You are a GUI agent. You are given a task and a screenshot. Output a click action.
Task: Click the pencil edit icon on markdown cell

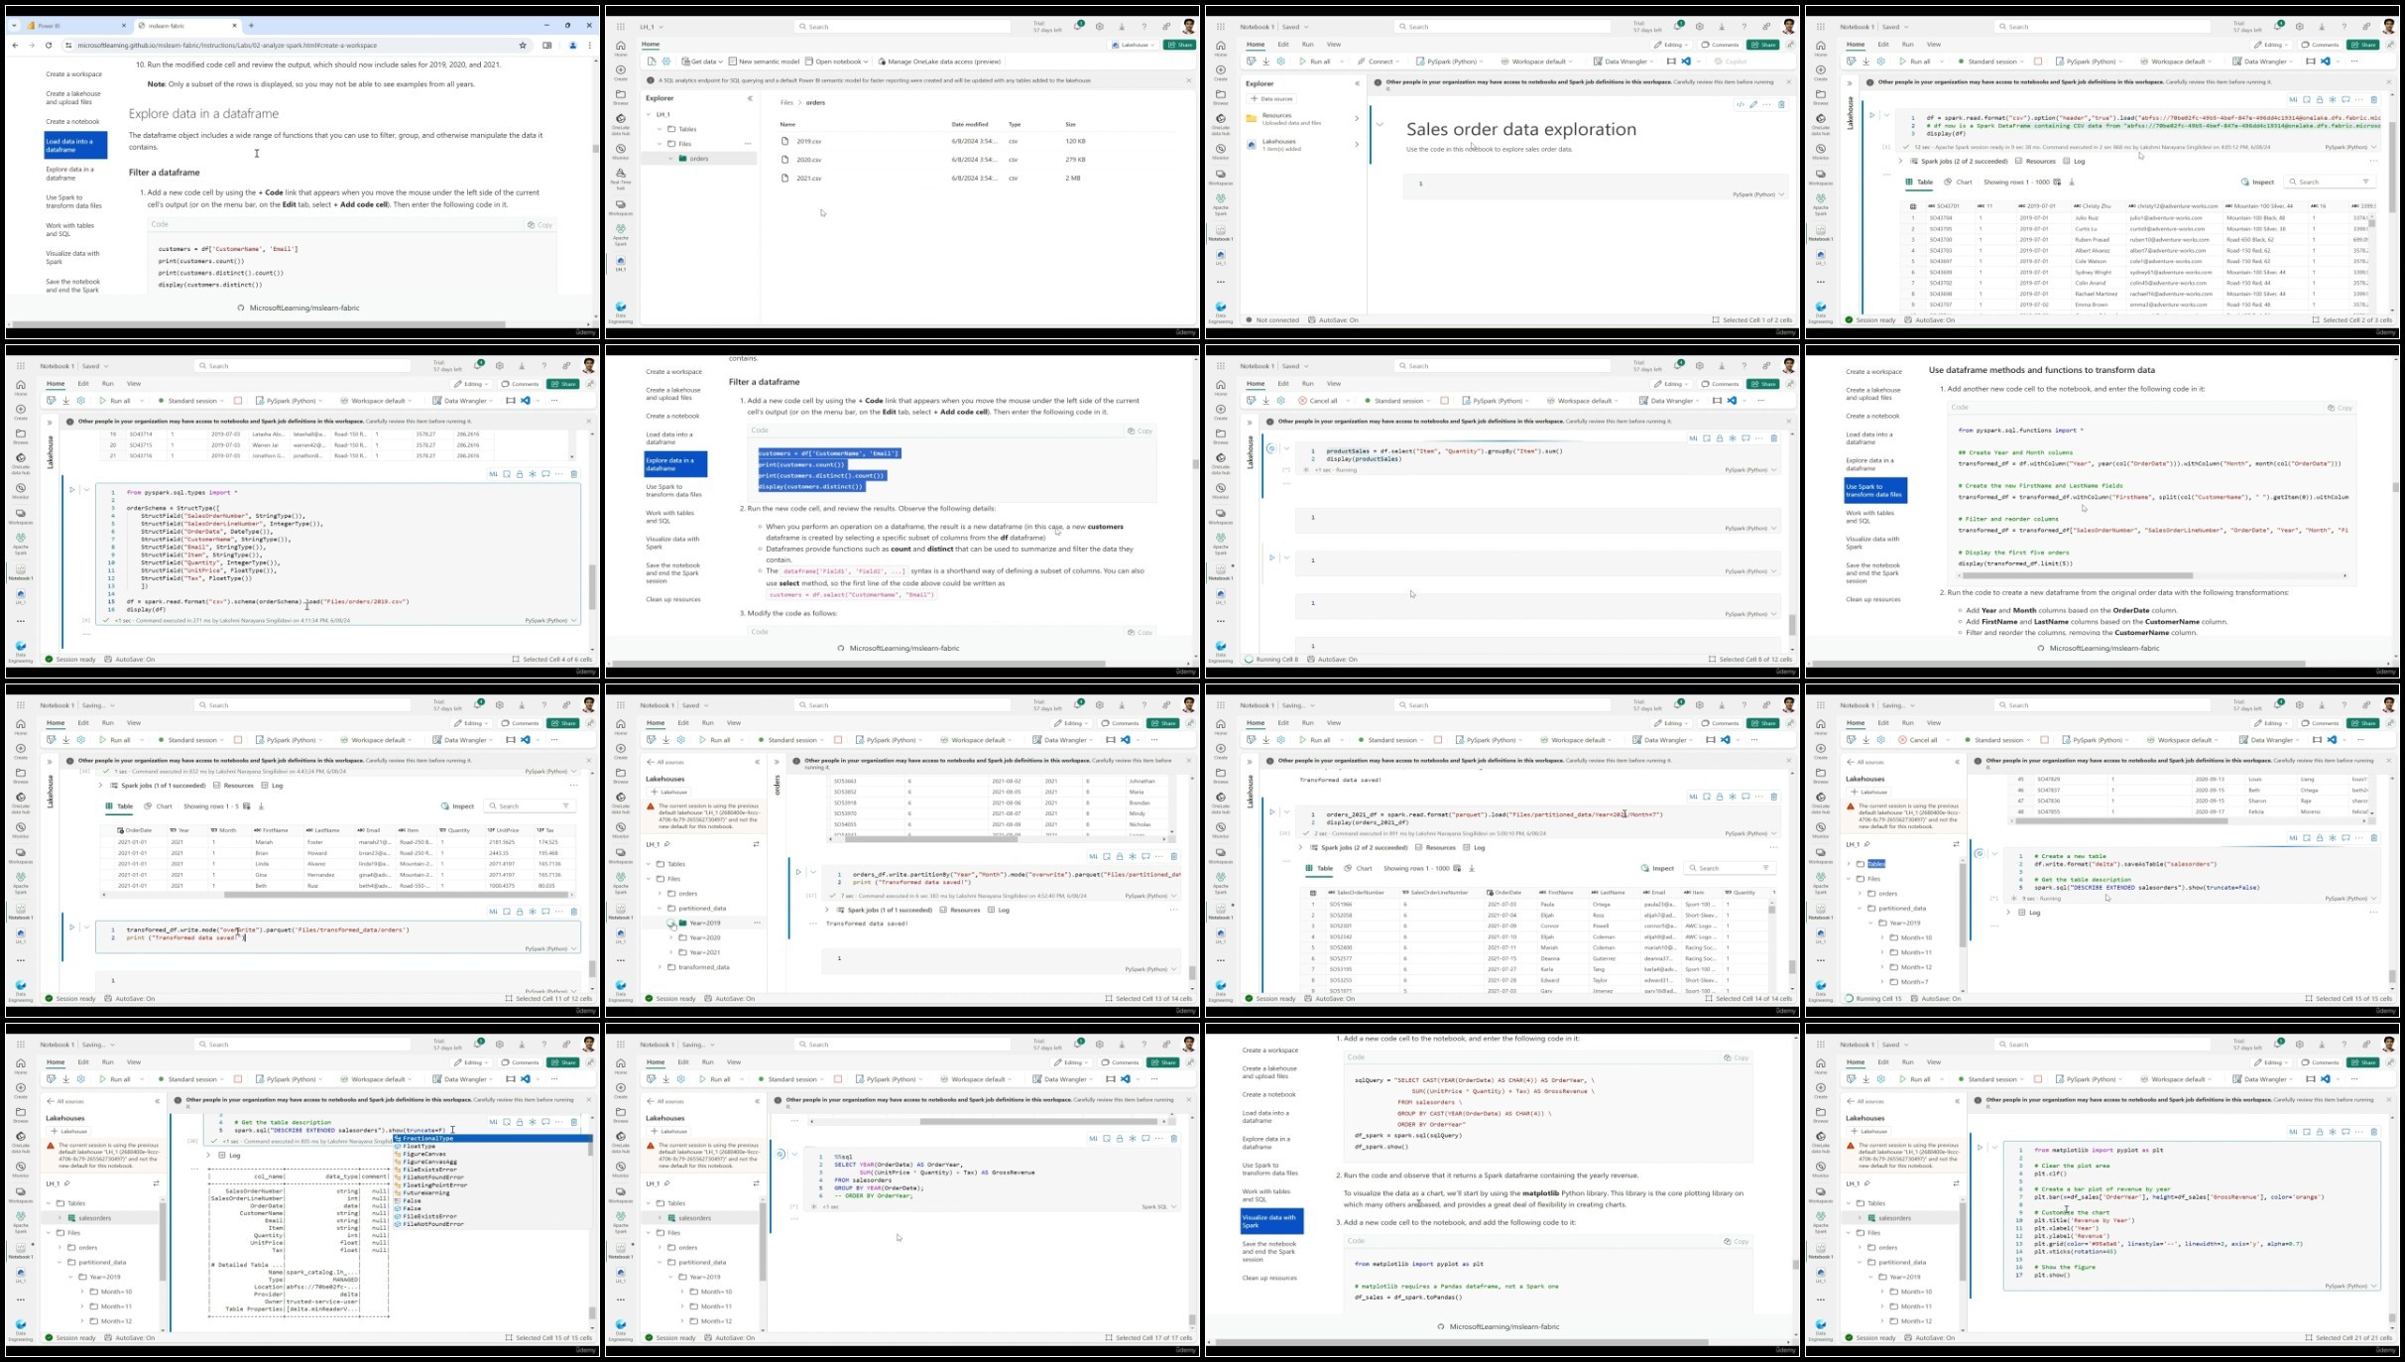pyautogui.click(x=1753, y=104)
